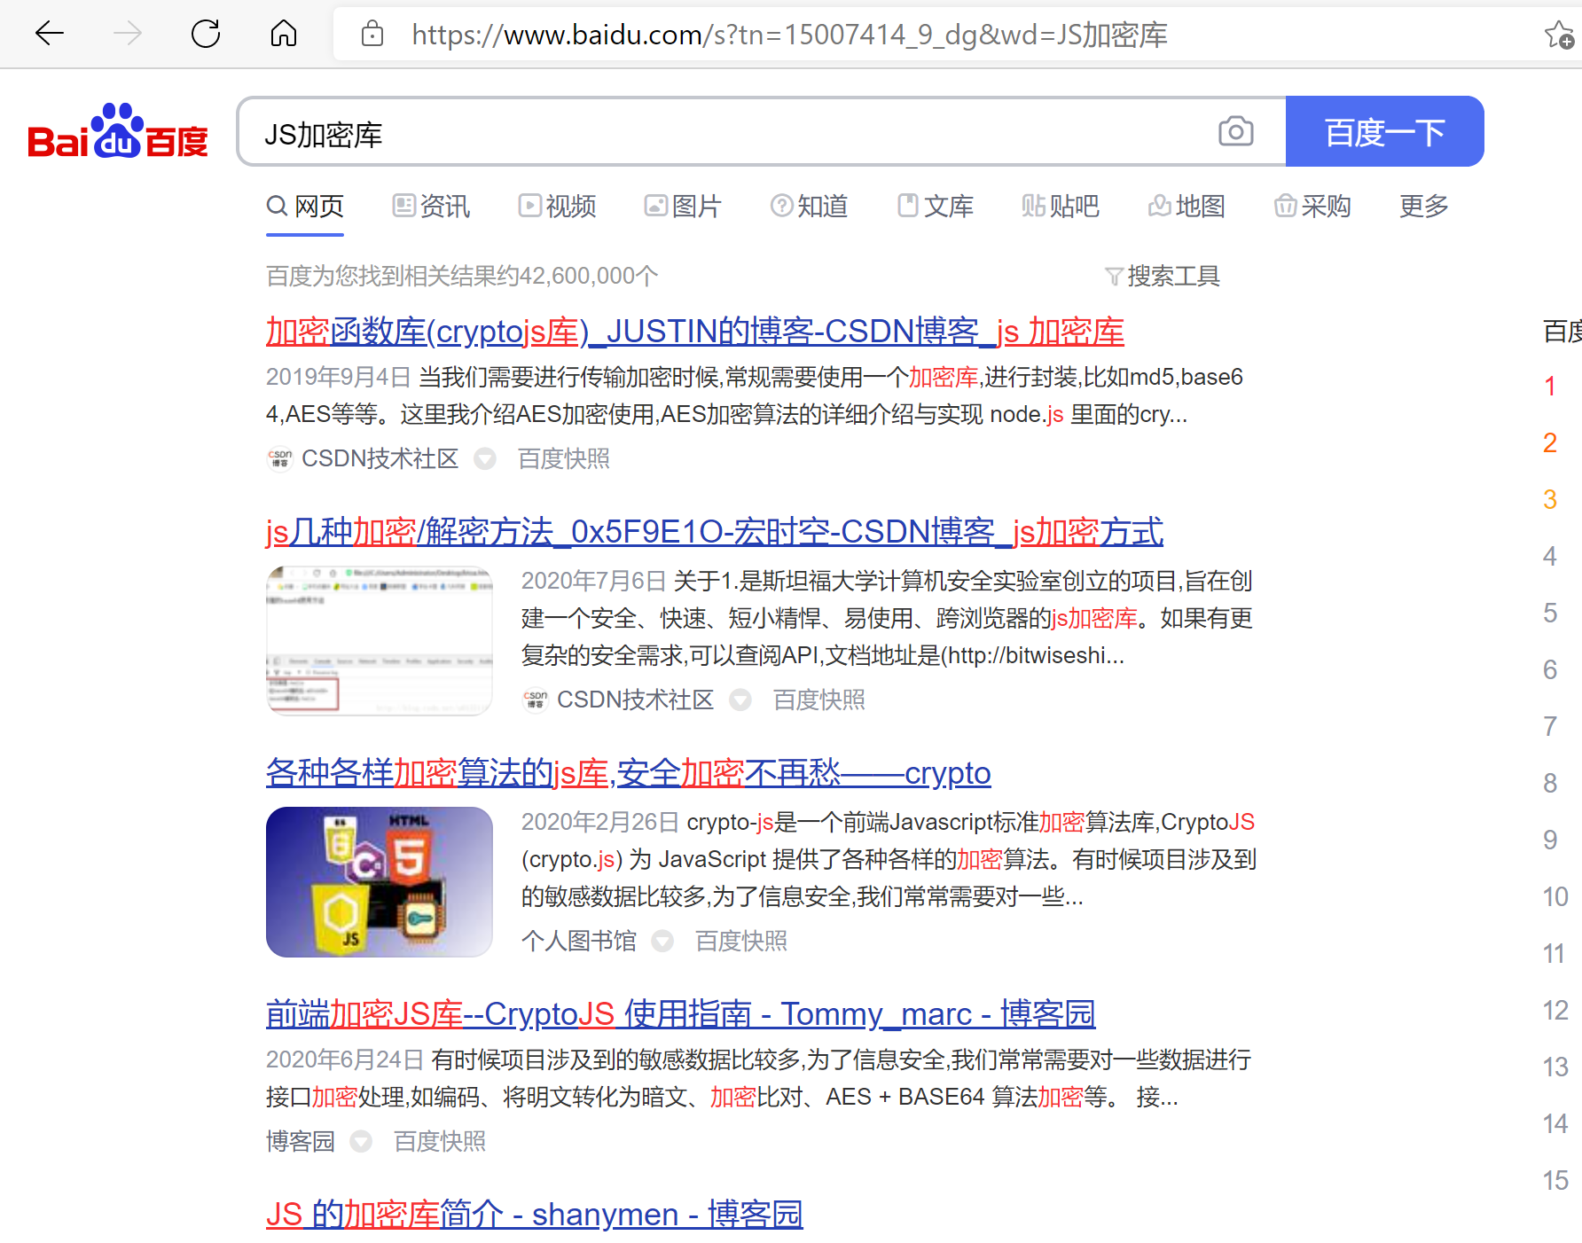Image resolution: width=1582 pixels, height=1243 pixels.
Task: Click the search input field
Action: coord(709,131)
